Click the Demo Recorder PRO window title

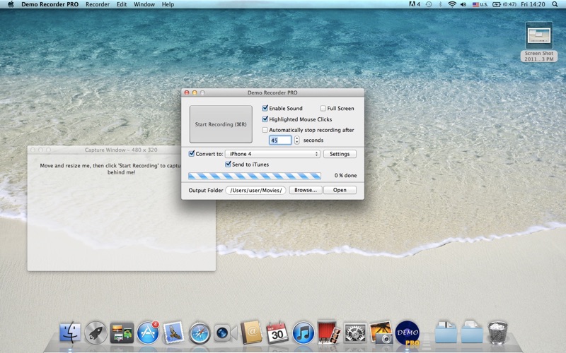click(272, 92)
